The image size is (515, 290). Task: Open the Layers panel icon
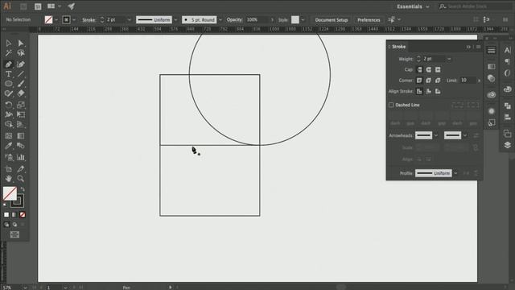[508, 145]
